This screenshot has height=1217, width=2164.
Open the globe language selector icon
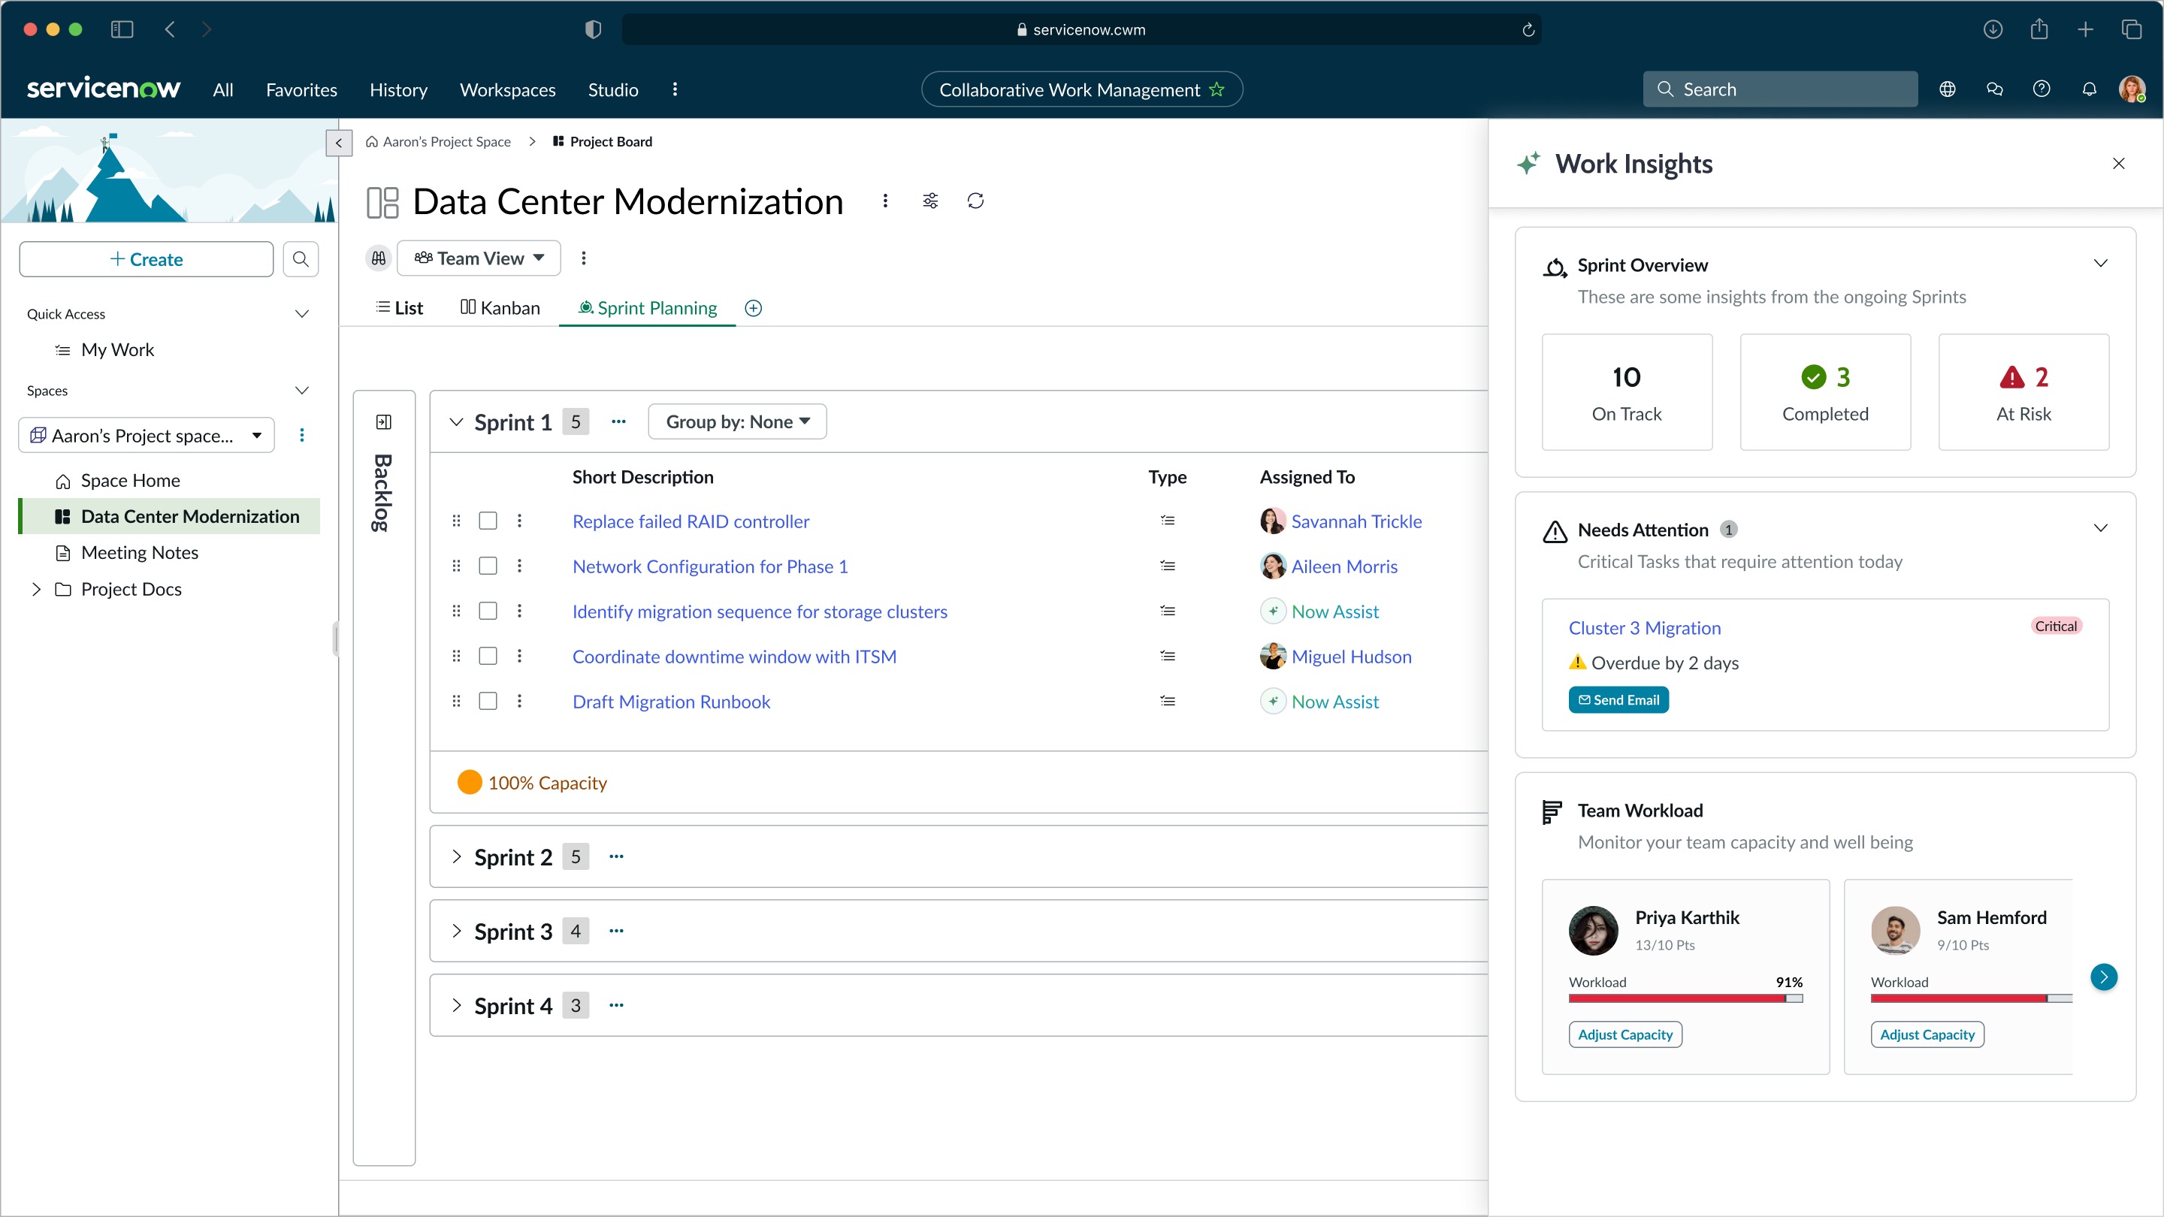[x=1948, y=89]
